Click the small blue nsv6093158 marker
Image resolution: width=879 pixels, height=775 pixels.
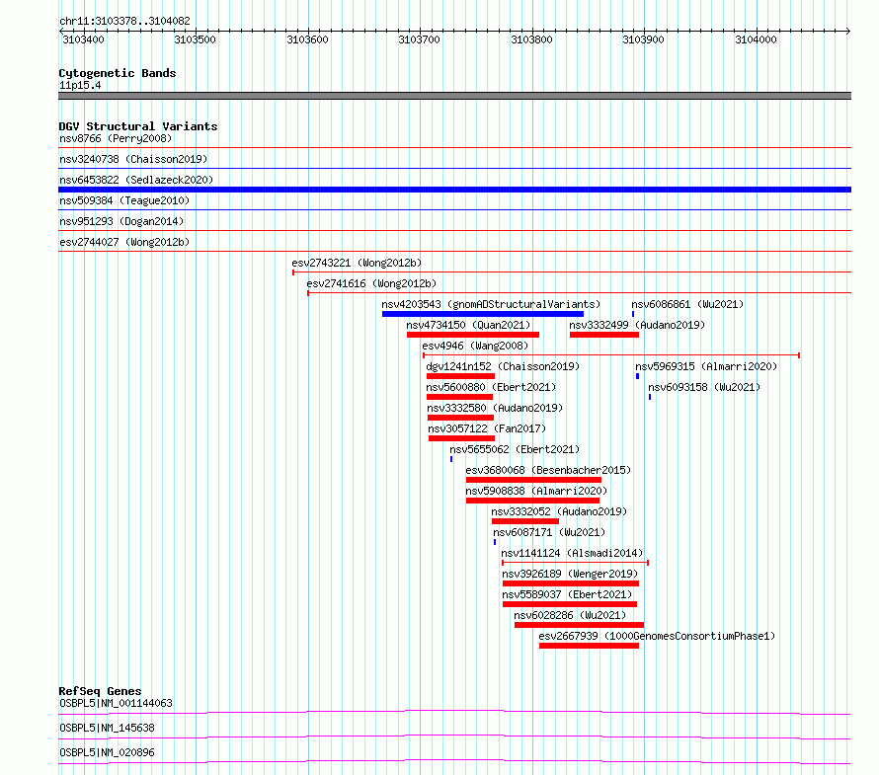coord(650,397)
